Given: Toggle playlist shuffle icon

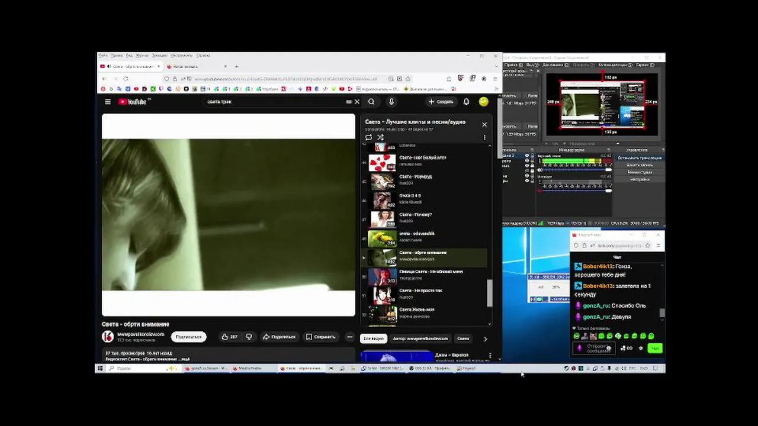Looking at the screenshot, I should pos(380,137).
